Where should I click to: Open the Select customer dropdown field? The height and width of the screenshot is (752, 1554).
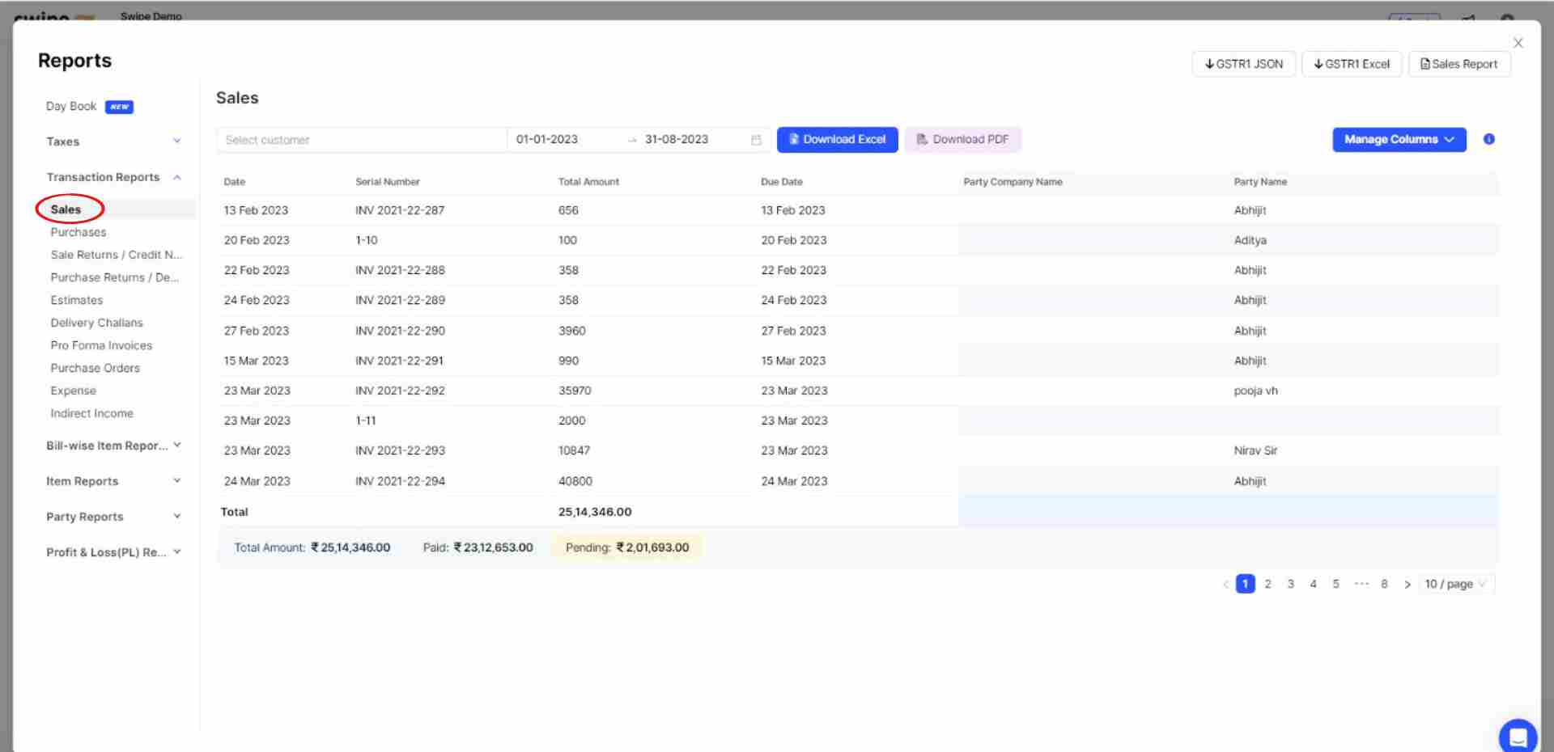coord(361,140)
